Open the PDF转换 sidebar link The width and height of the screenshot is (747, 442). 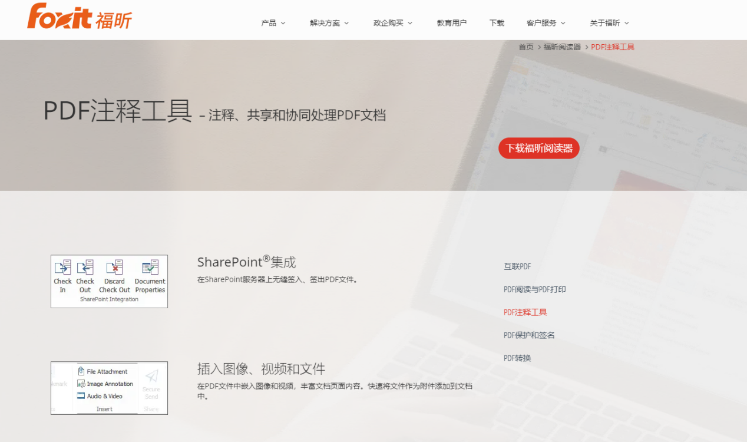tap(517, 358)
